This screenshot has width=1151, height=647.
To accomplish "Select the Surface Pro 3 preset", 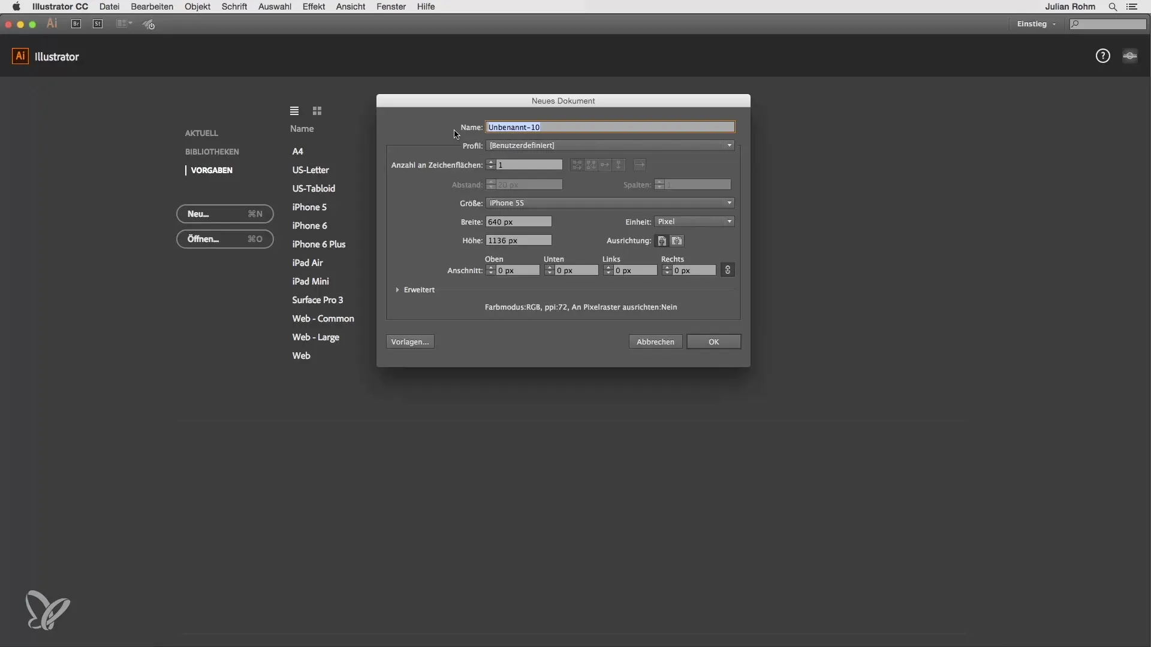I will 318,300.
